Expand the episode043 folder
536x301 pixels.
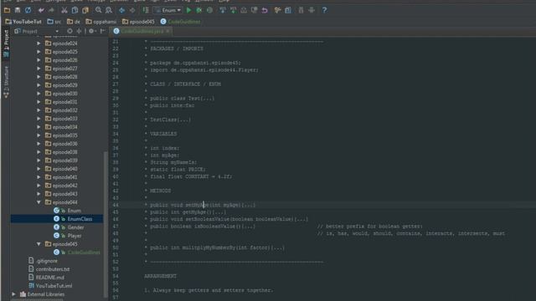[39, 194]
